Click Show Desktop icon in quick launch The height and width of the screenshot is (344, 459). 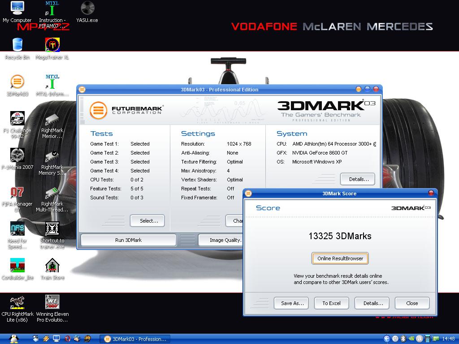[56, 339]
